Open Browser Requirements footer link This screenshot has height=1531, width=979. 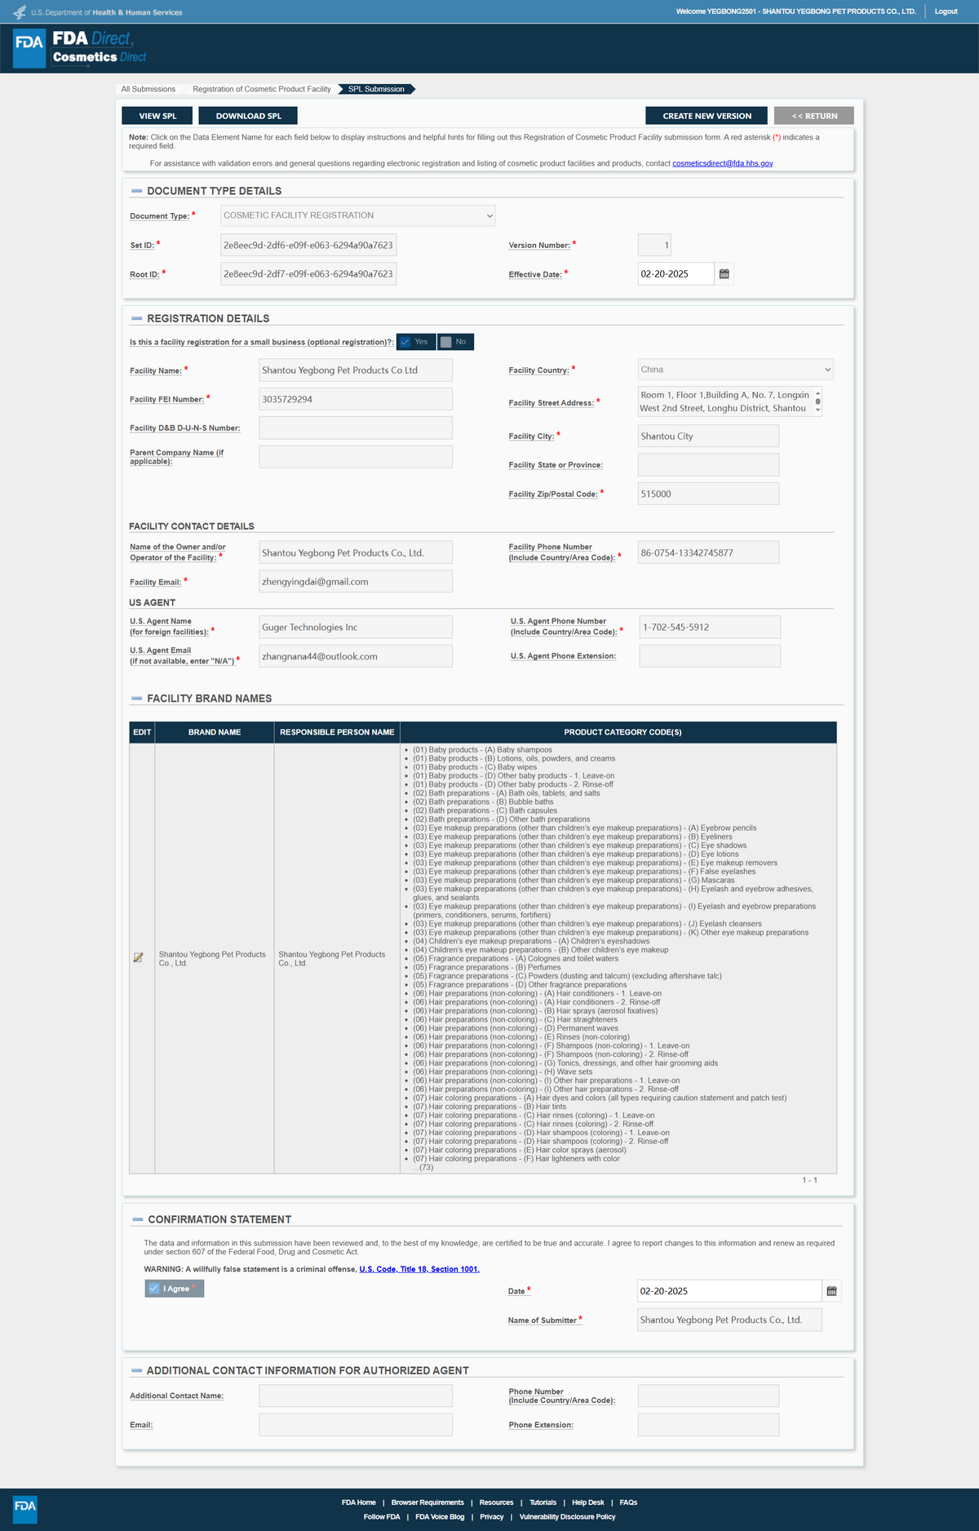(427, 1502)
